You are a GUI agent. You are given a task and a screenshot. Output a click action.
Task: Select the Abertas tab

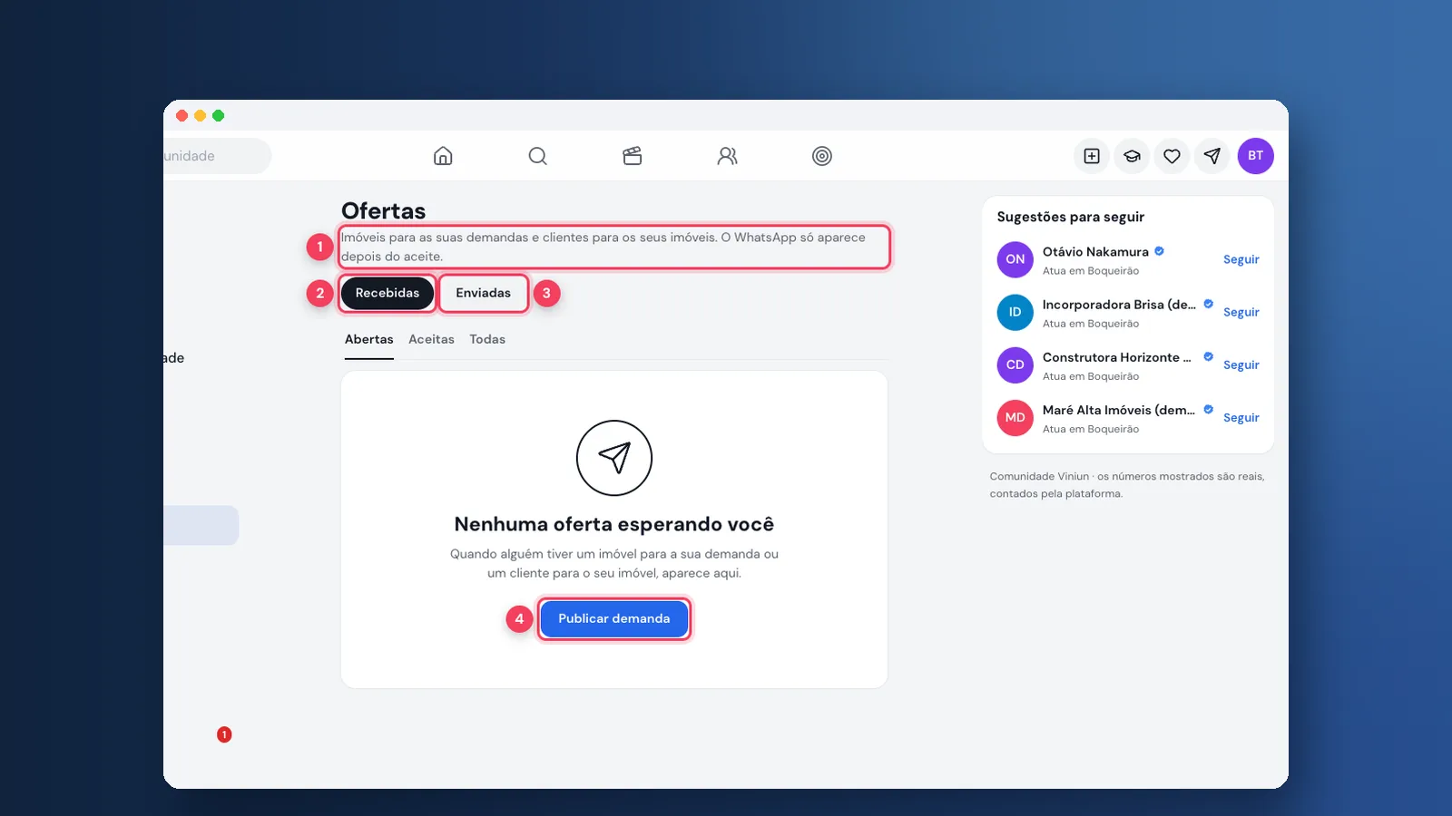(x=369, y=339)
